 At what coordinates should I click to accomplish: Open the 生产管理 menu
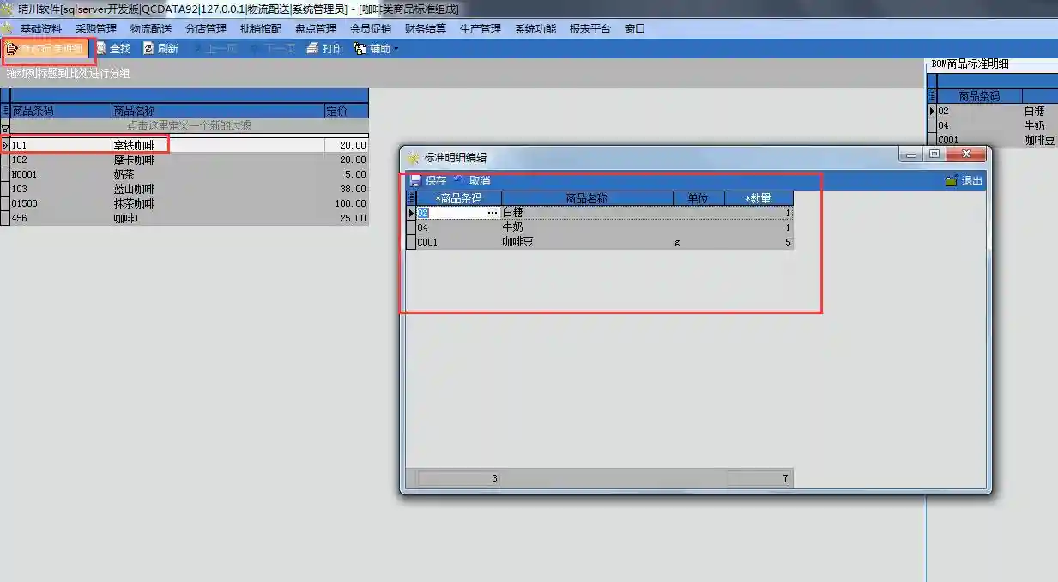pos(480,28)
